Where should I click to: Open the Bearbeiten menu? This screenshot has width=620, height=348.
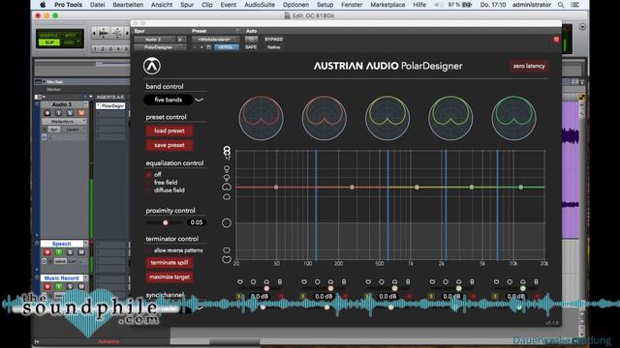pos(128,5)
